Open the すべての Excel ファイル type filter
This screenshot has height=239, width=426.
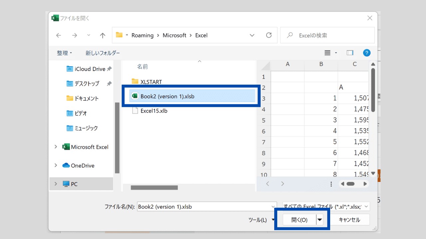pos(326,206)
